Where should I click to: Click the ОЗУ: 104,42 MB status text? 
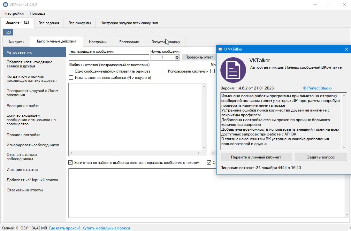(x=34, y=228)
